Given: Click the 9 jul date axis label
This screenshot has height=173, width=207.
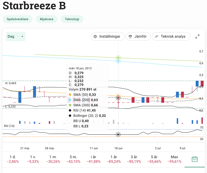Looking at the screenshot, I should coord(182,148).
